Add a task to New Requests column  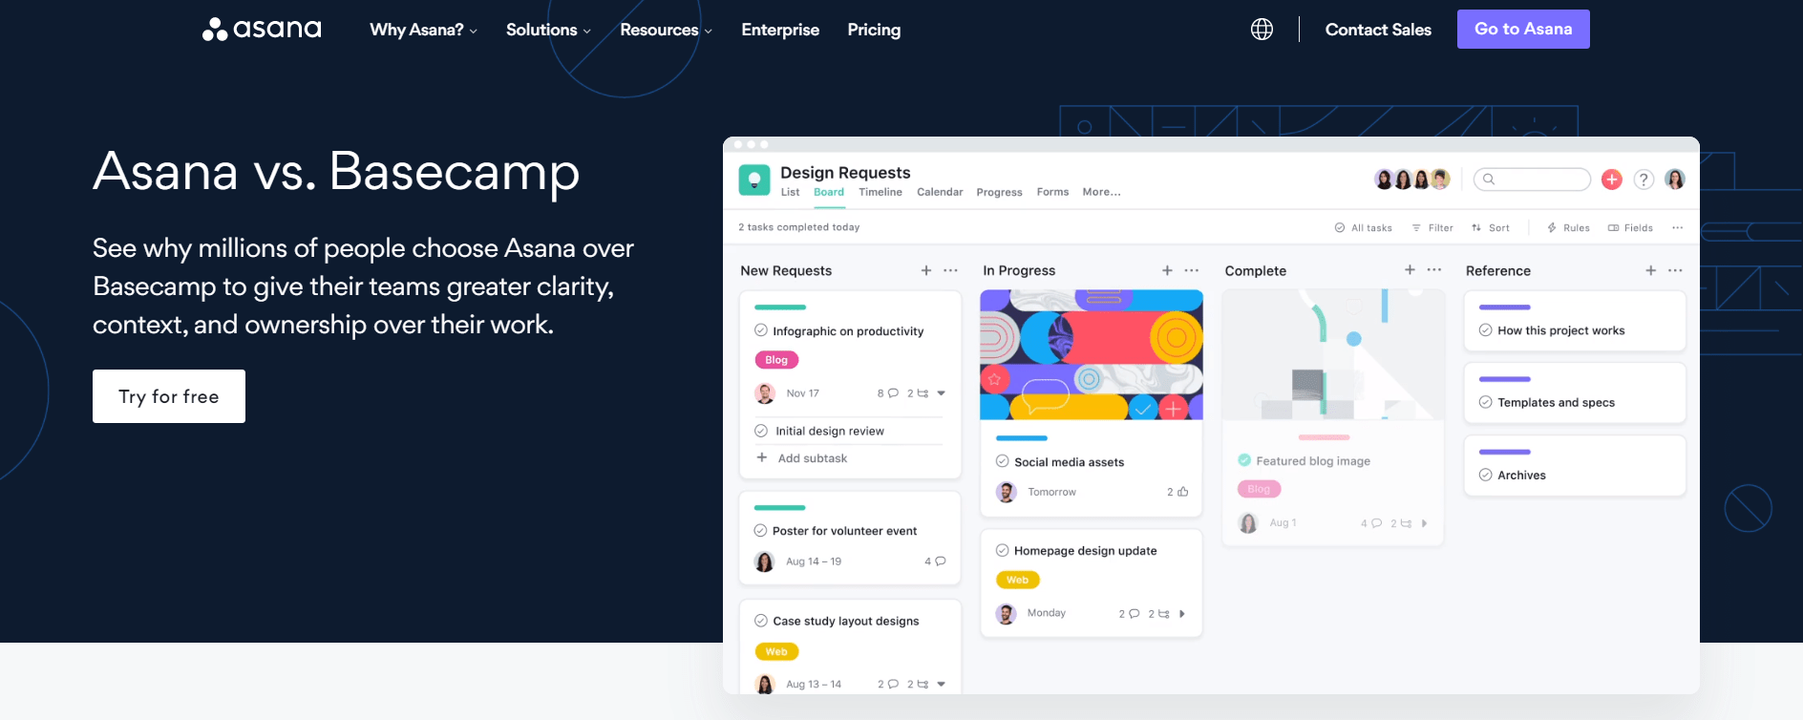tap(926, 270)
